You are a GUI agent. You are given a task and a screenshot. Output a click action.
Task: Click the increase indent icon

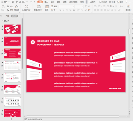(108, 6)
